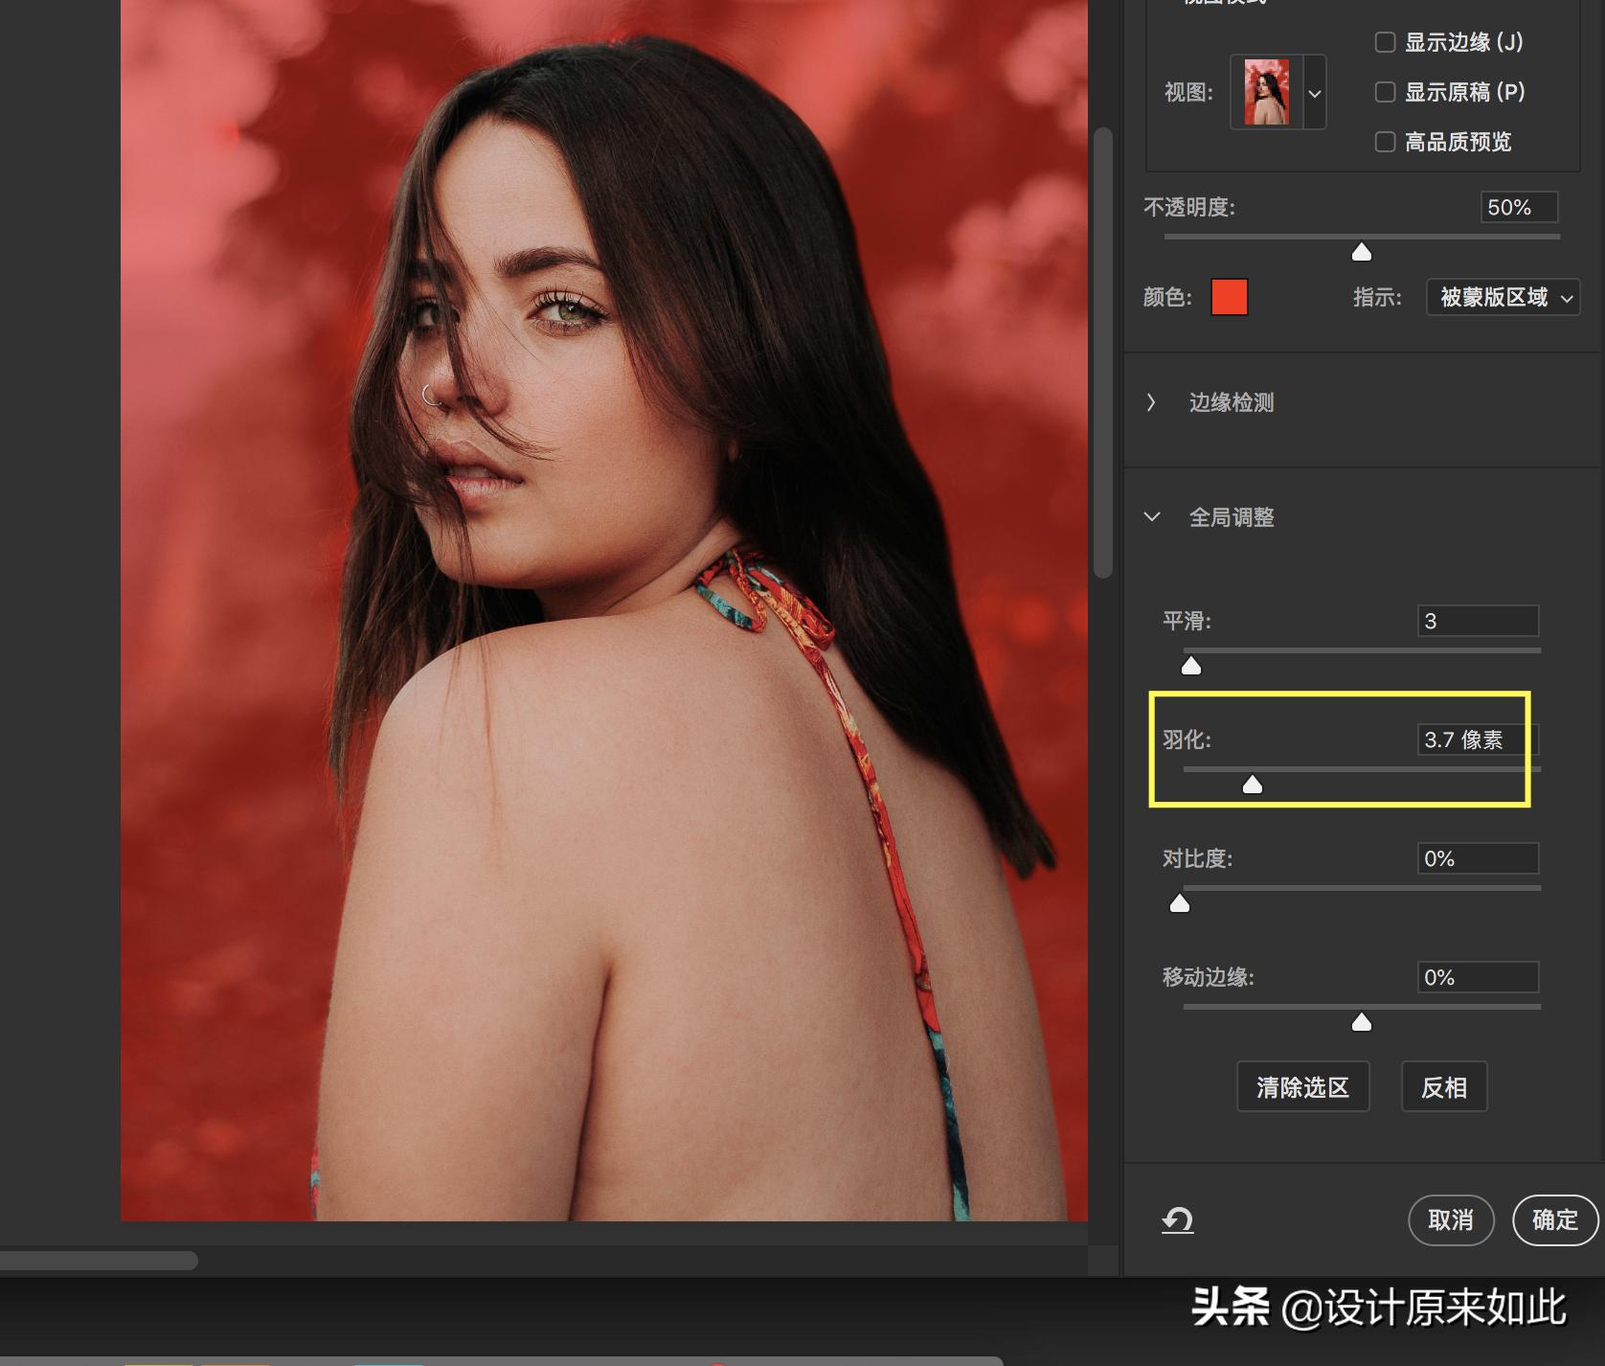Click the reset/restore settings icon
The width and height of the screenshot is (1605, 1366).
tap(1177, 1219)
